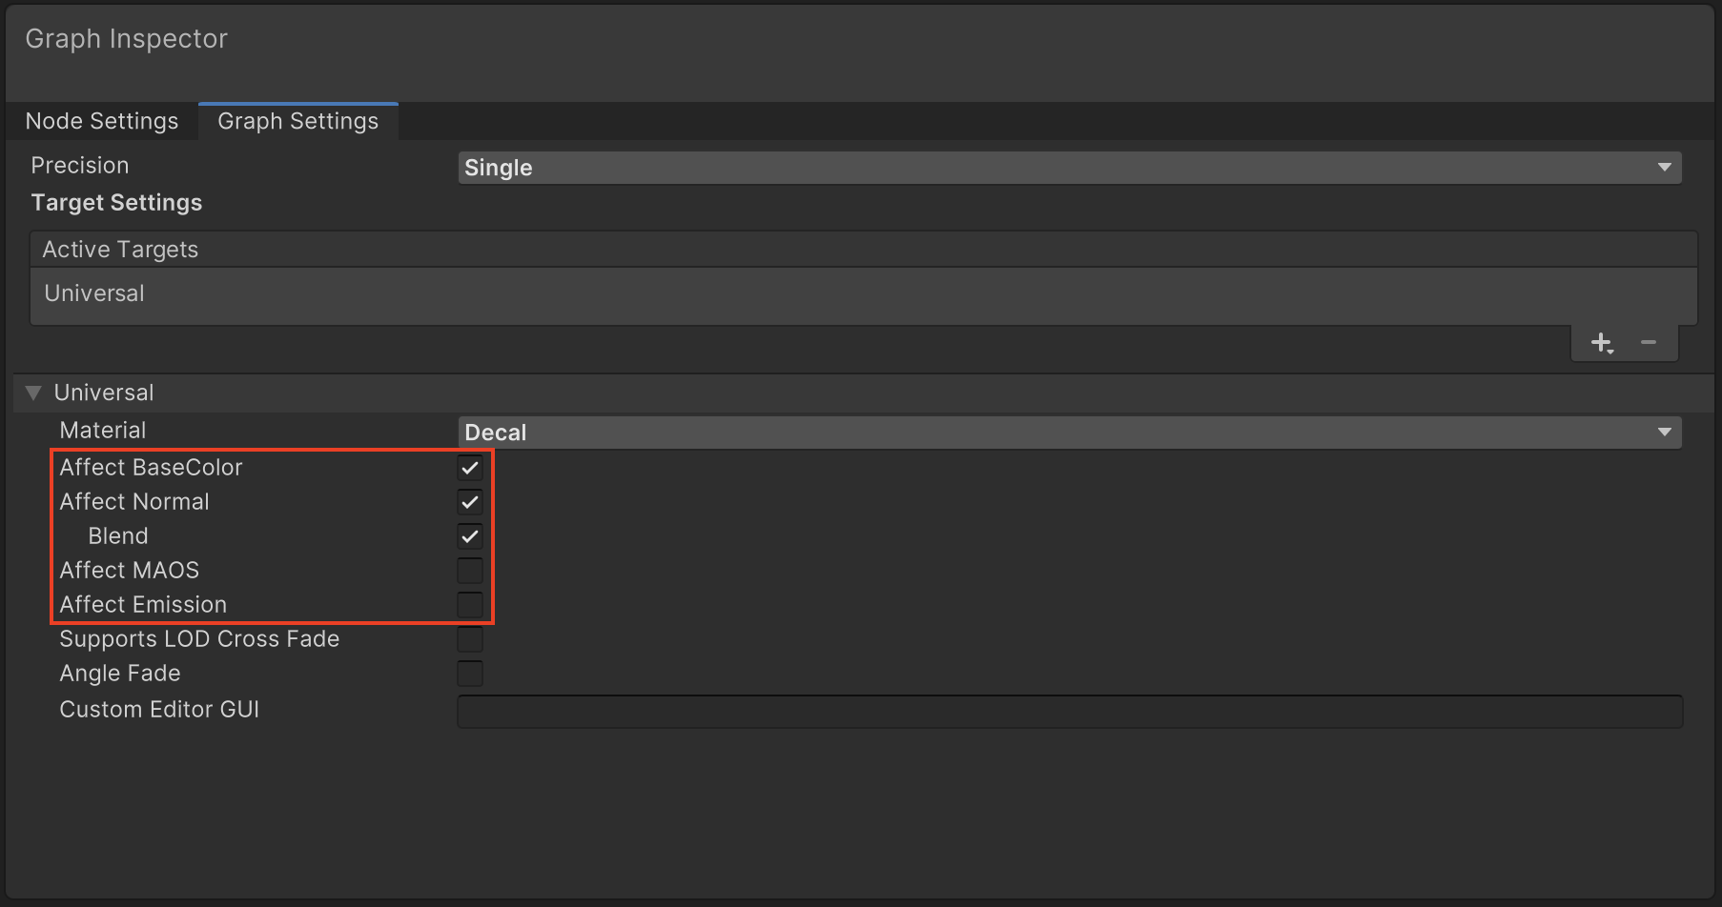This screenshot has width=1722, height=907.
Task: Open the Precision dropdown
Action: 1069,168
